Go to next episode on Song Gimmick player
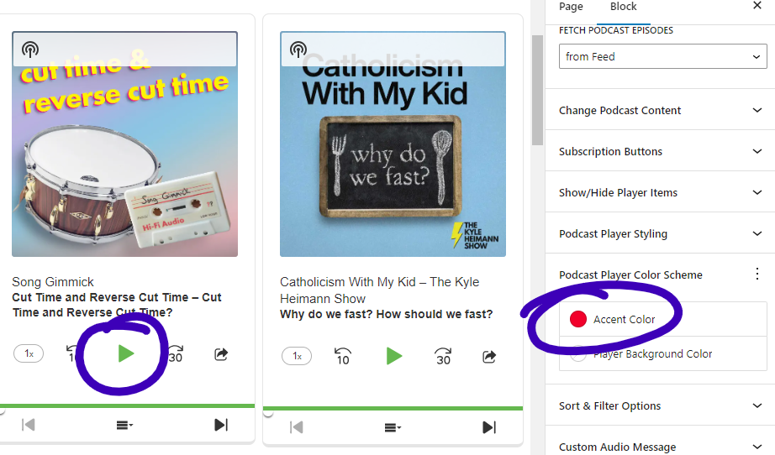Screen dimensions: 775x455 [x=221, y=425]
